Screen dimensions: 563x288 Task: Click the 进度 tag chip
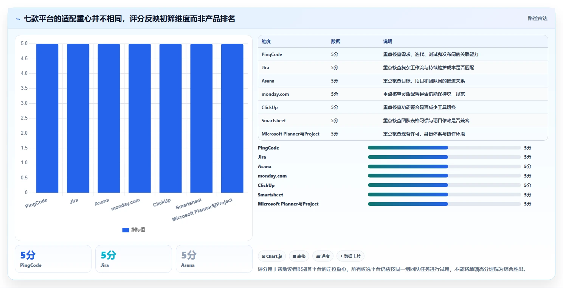tap(323, 256)
